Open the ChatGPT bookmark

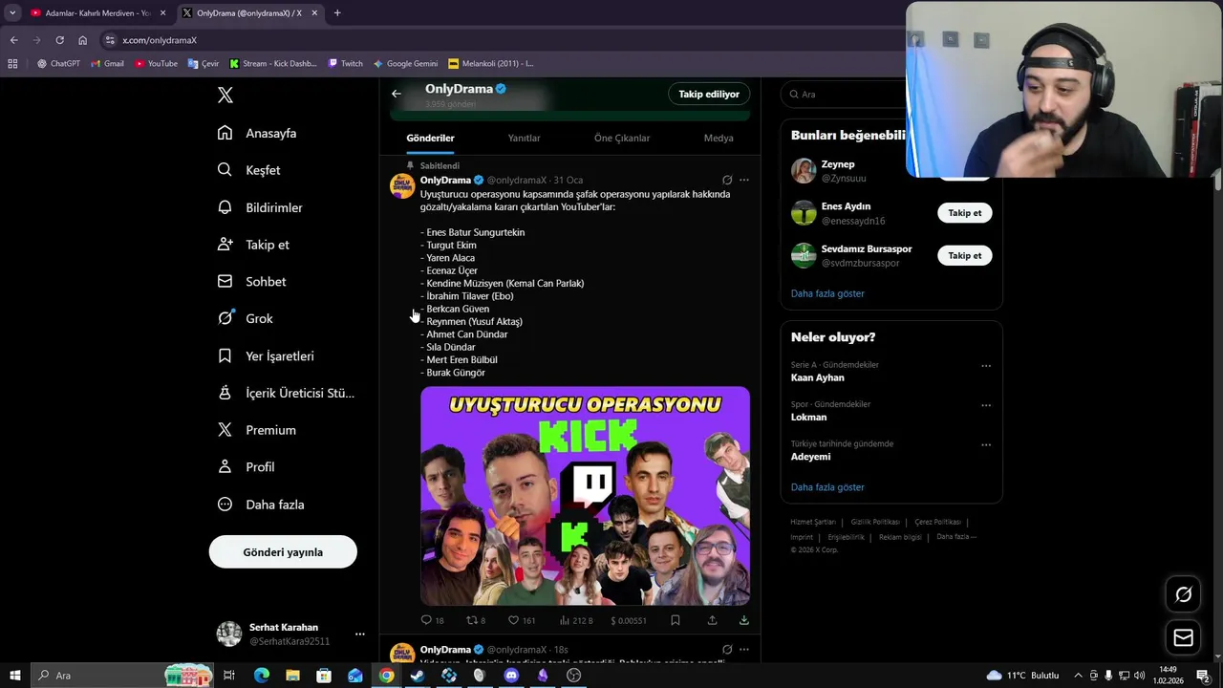(58, 64)
